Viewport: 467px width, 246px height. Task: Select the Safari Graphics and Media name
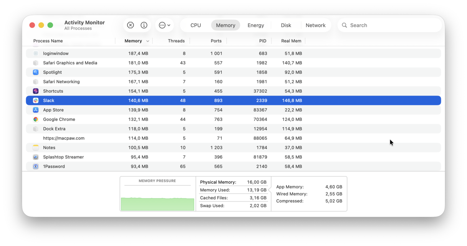(x=70, y=63)
